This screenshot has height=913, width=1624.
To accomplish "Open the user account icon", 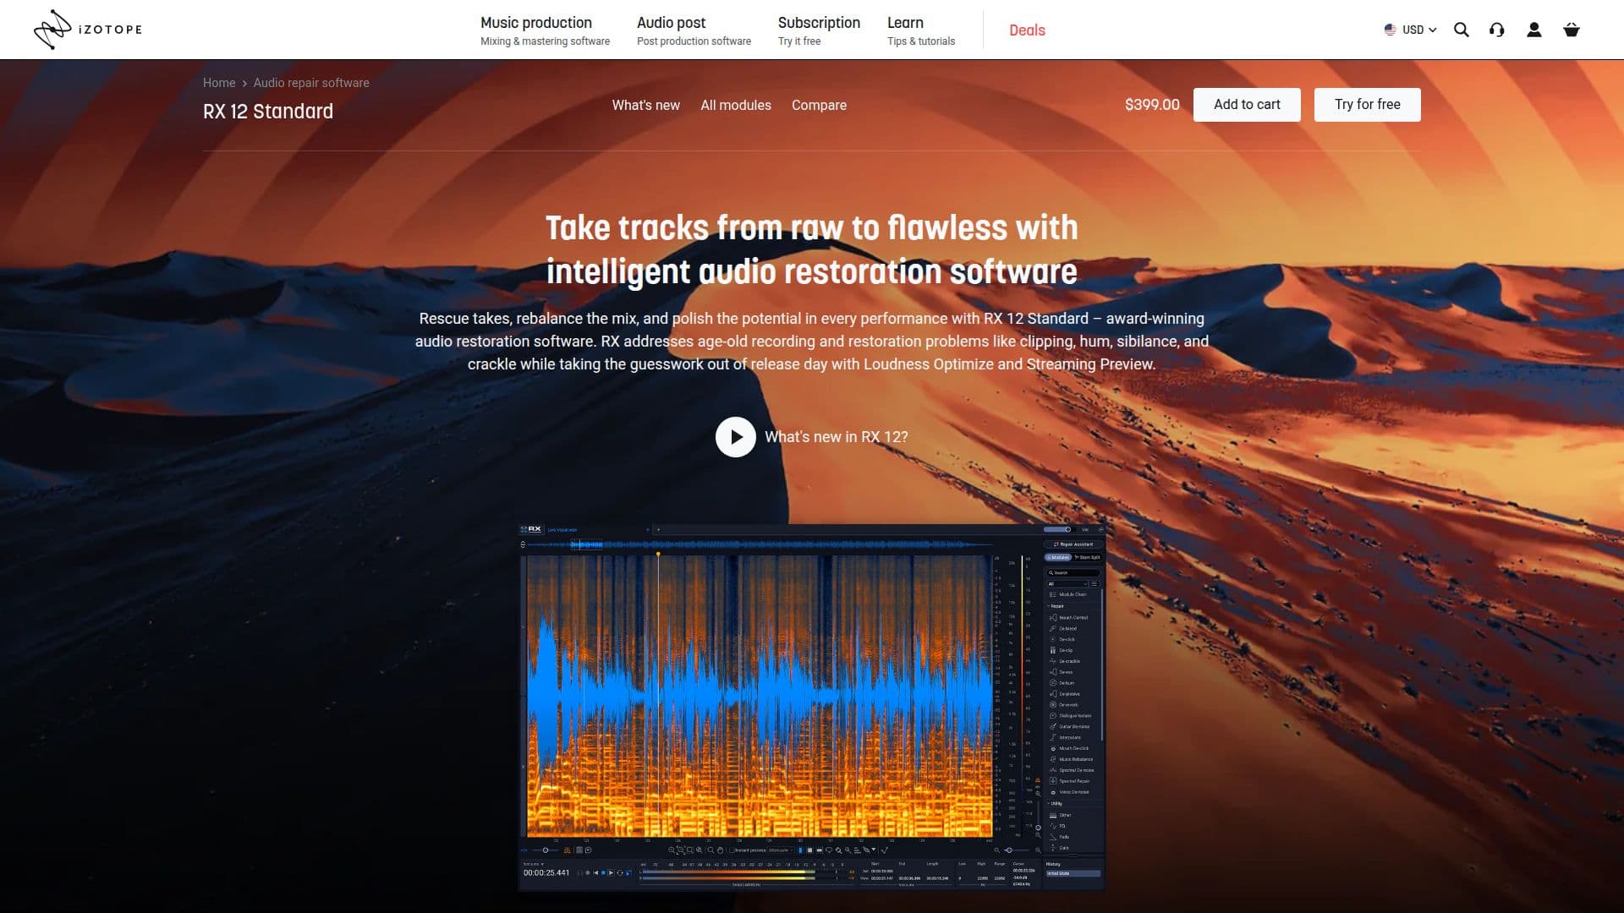I will [x=1533, y=30].
